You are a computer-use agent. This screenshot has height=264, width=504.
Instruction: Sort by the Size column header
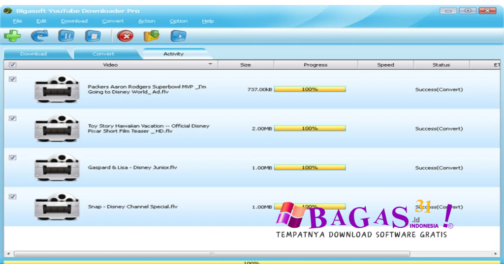pos(246,65)
